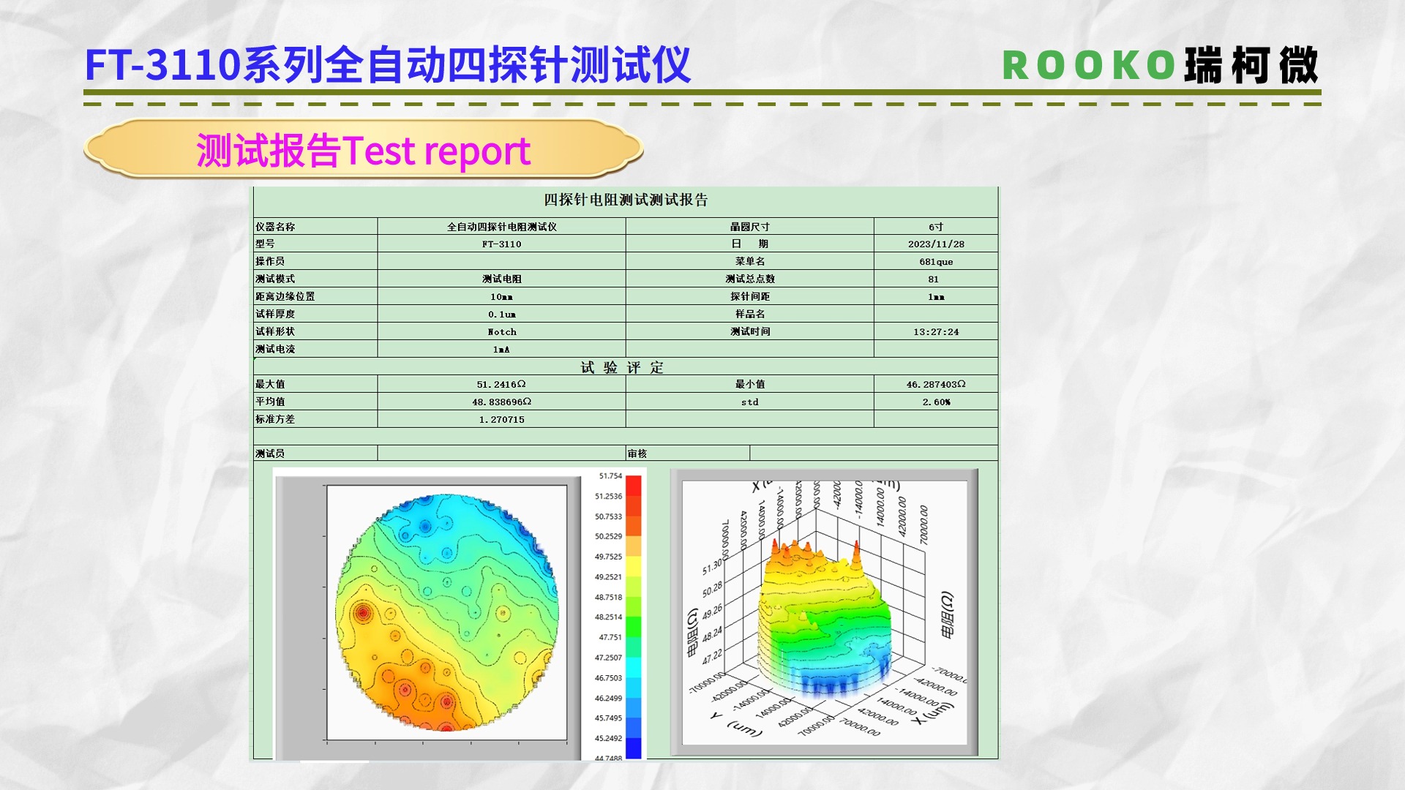Click the 最大值 51.2416Ω cell
This screenshot has height=790, width=1405.
(x=501, y=384)
